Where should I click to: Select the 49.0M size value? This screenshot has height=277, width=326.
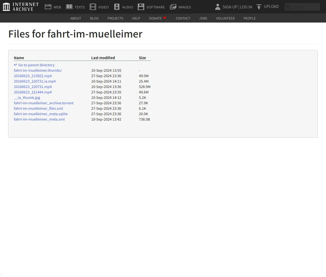(144, 76)
